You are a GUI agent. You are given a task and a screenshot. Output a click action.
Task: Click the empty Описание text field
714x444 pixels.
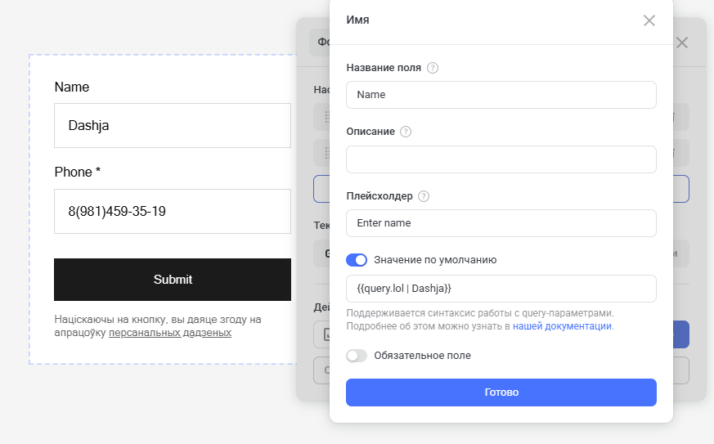[501, 159]
